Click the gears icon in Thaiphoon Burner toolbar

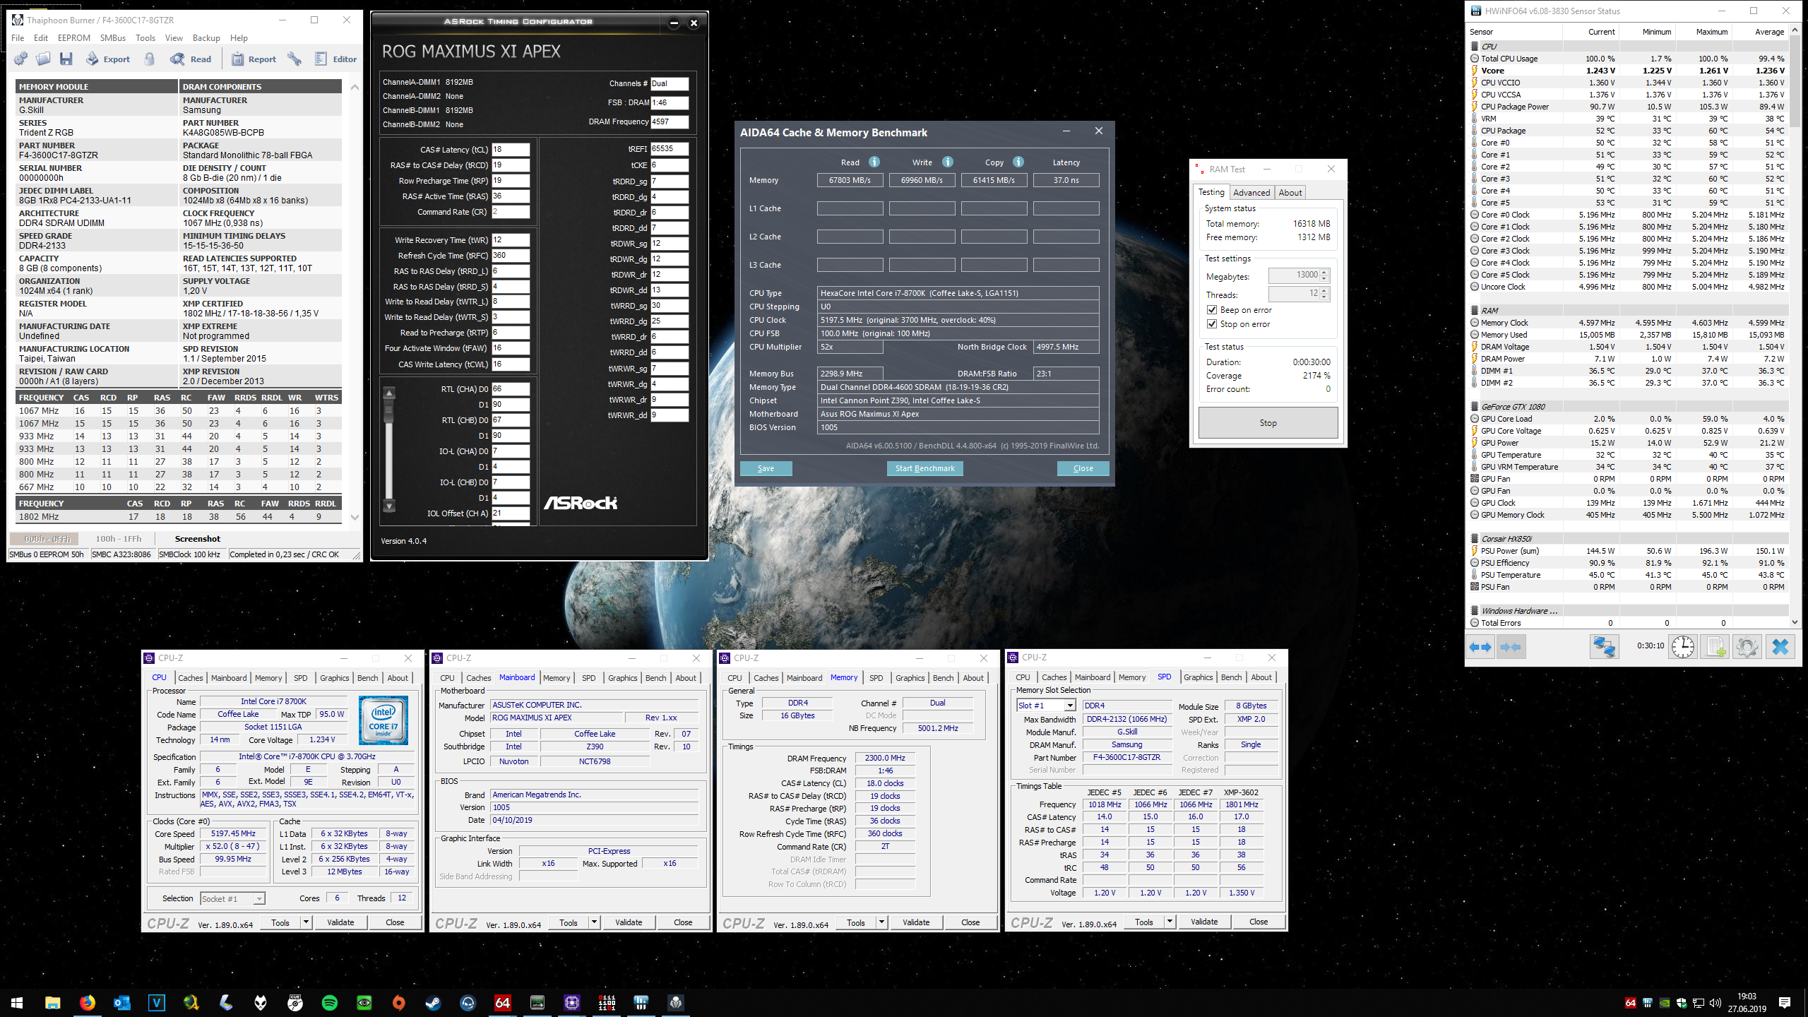(21, 59)
